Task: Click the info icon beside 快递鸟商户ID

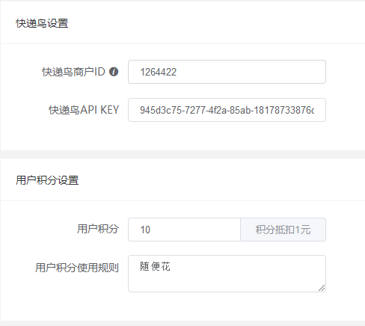Action: pos(114,72)
